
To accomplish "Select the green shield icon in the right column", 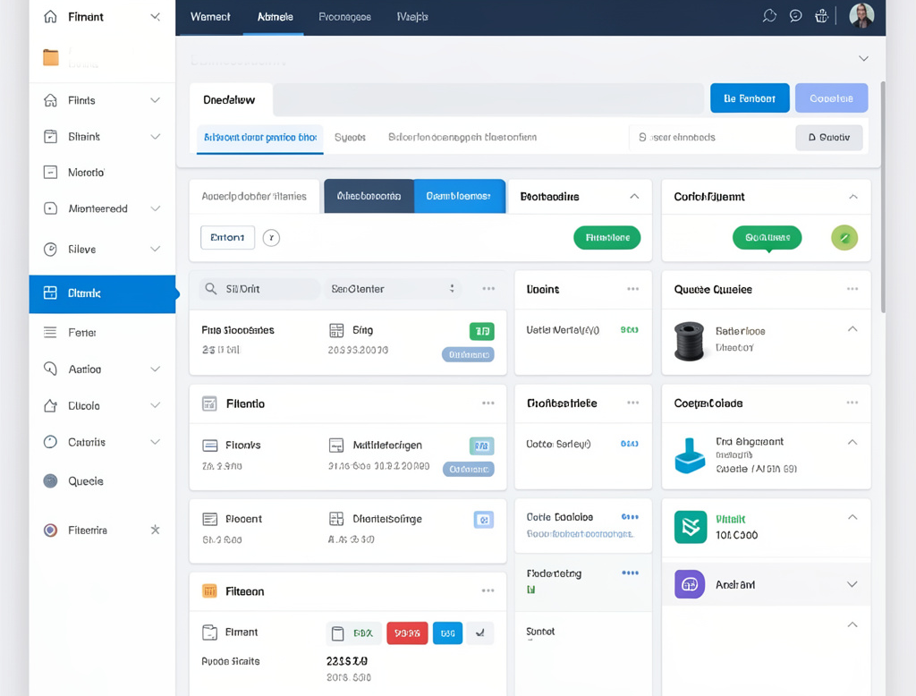I will tap(689, 528).
